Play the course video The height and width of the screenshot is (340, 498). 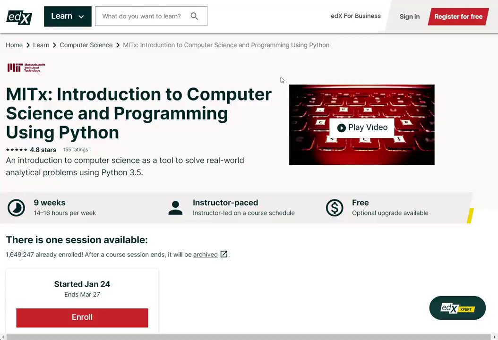click(362, 127)
